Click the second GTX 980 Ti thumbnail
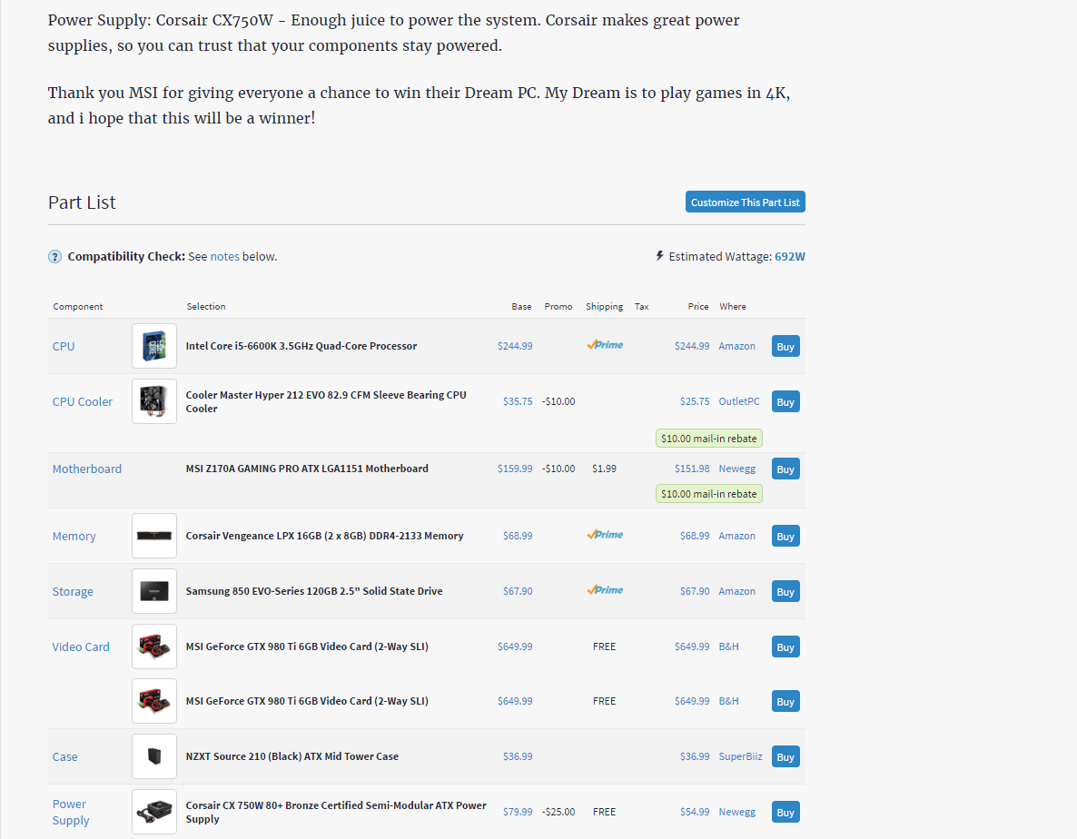The width and height of the screenshot is (1077, 839). point(154,701)
